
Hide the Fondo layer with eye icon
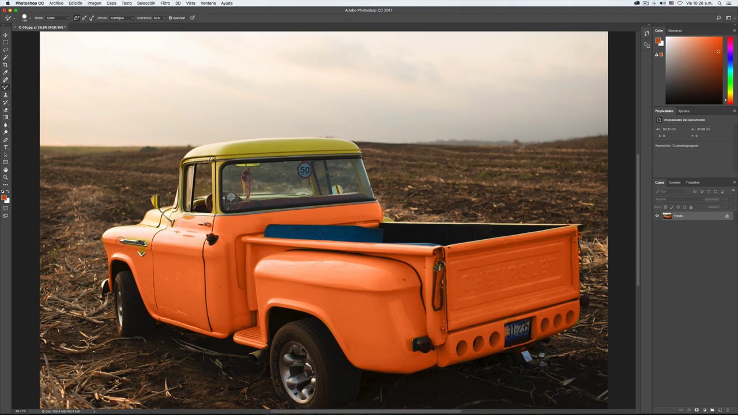click(657, 216)
